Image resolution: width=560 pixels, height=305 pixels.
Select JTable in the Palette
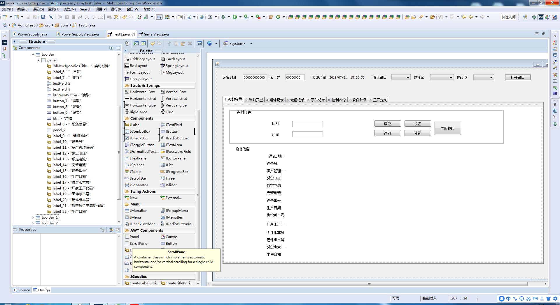tap(133, 171)
